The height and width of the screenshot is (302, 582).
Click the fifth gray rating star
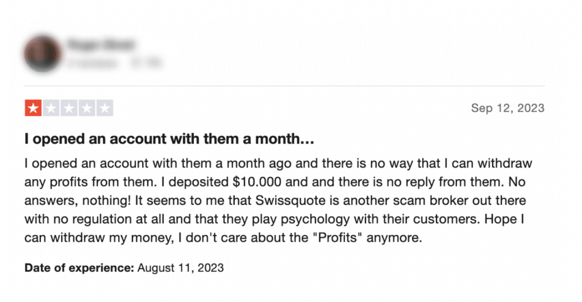click(x=105, y=108)
